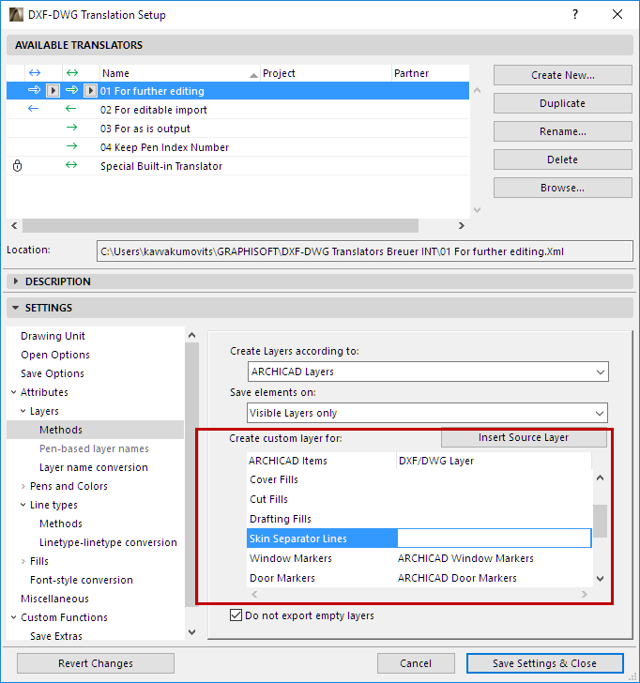Click the Duplicate button

click(x=562, y=103)
